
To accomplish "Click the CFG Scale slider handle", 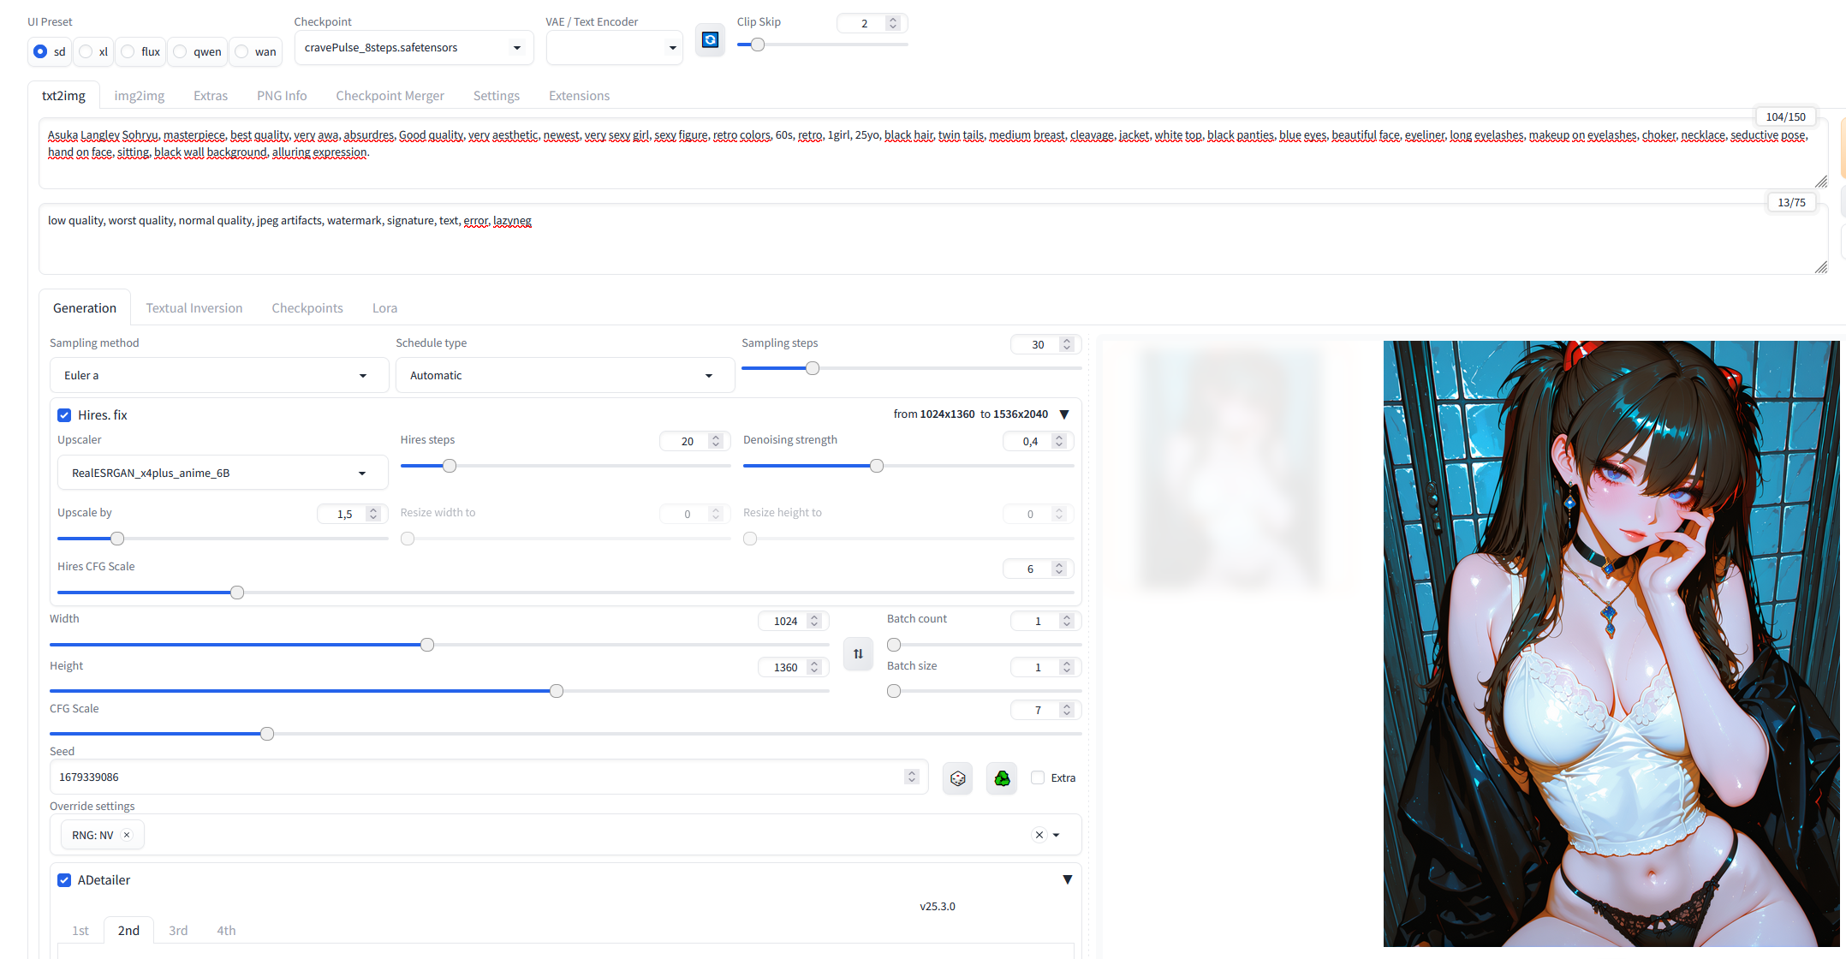I will pyautogui.click(x=267, y=734).
